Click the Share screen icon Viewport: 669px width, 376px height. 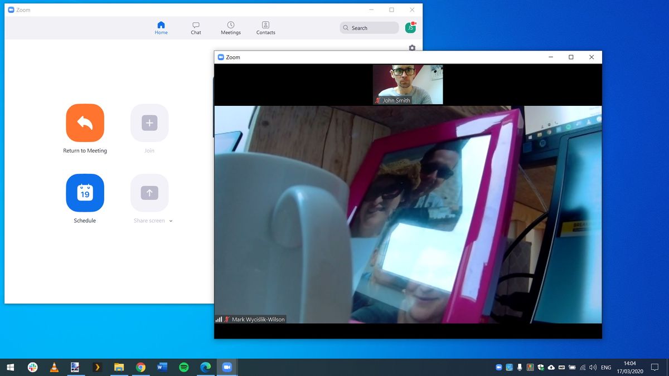(x=149, y=193)
